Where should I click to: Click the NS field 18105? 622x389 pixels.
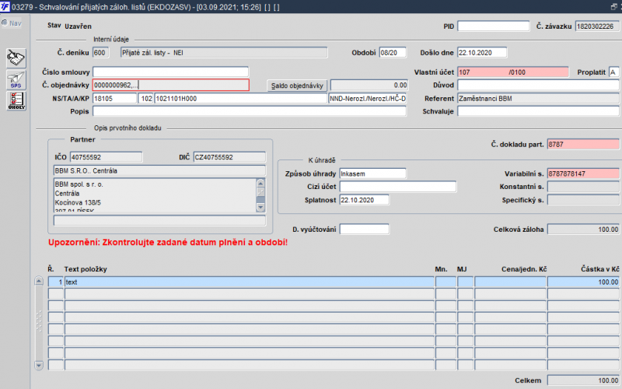114,98
